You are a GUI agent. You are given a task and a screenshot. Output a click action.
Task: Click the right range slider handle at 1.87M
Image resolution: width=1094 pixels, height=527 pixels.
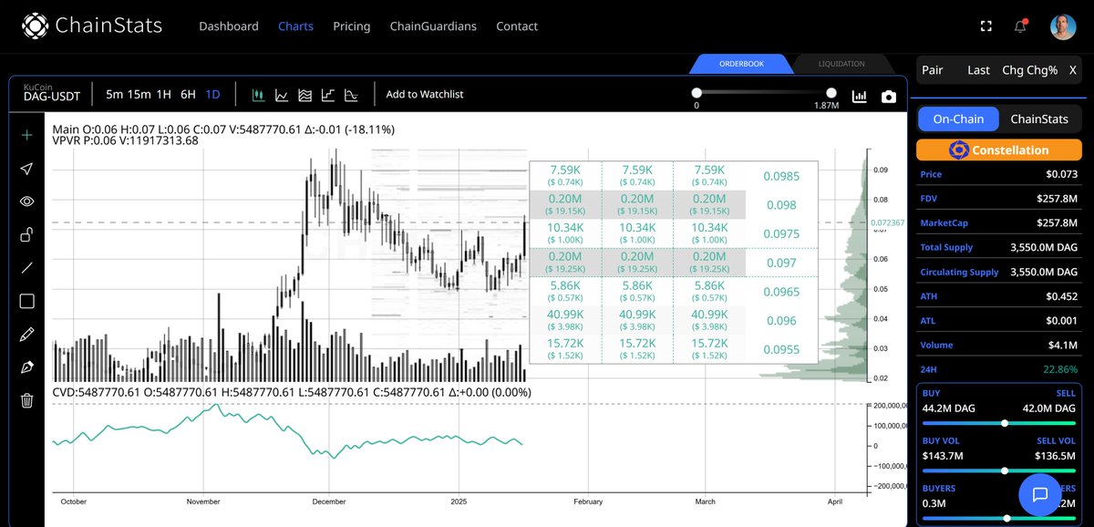(x=831, y=92)
